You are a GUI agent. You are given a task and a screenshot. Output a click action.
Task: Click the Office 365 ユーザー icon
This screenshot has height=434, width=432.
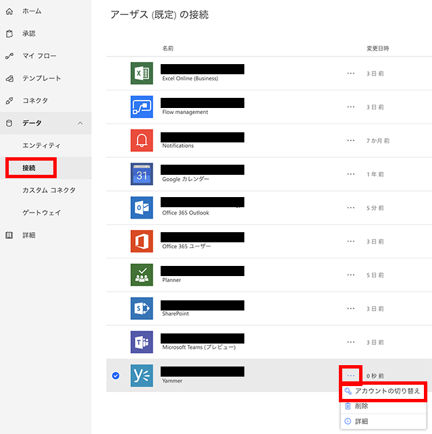142,241
